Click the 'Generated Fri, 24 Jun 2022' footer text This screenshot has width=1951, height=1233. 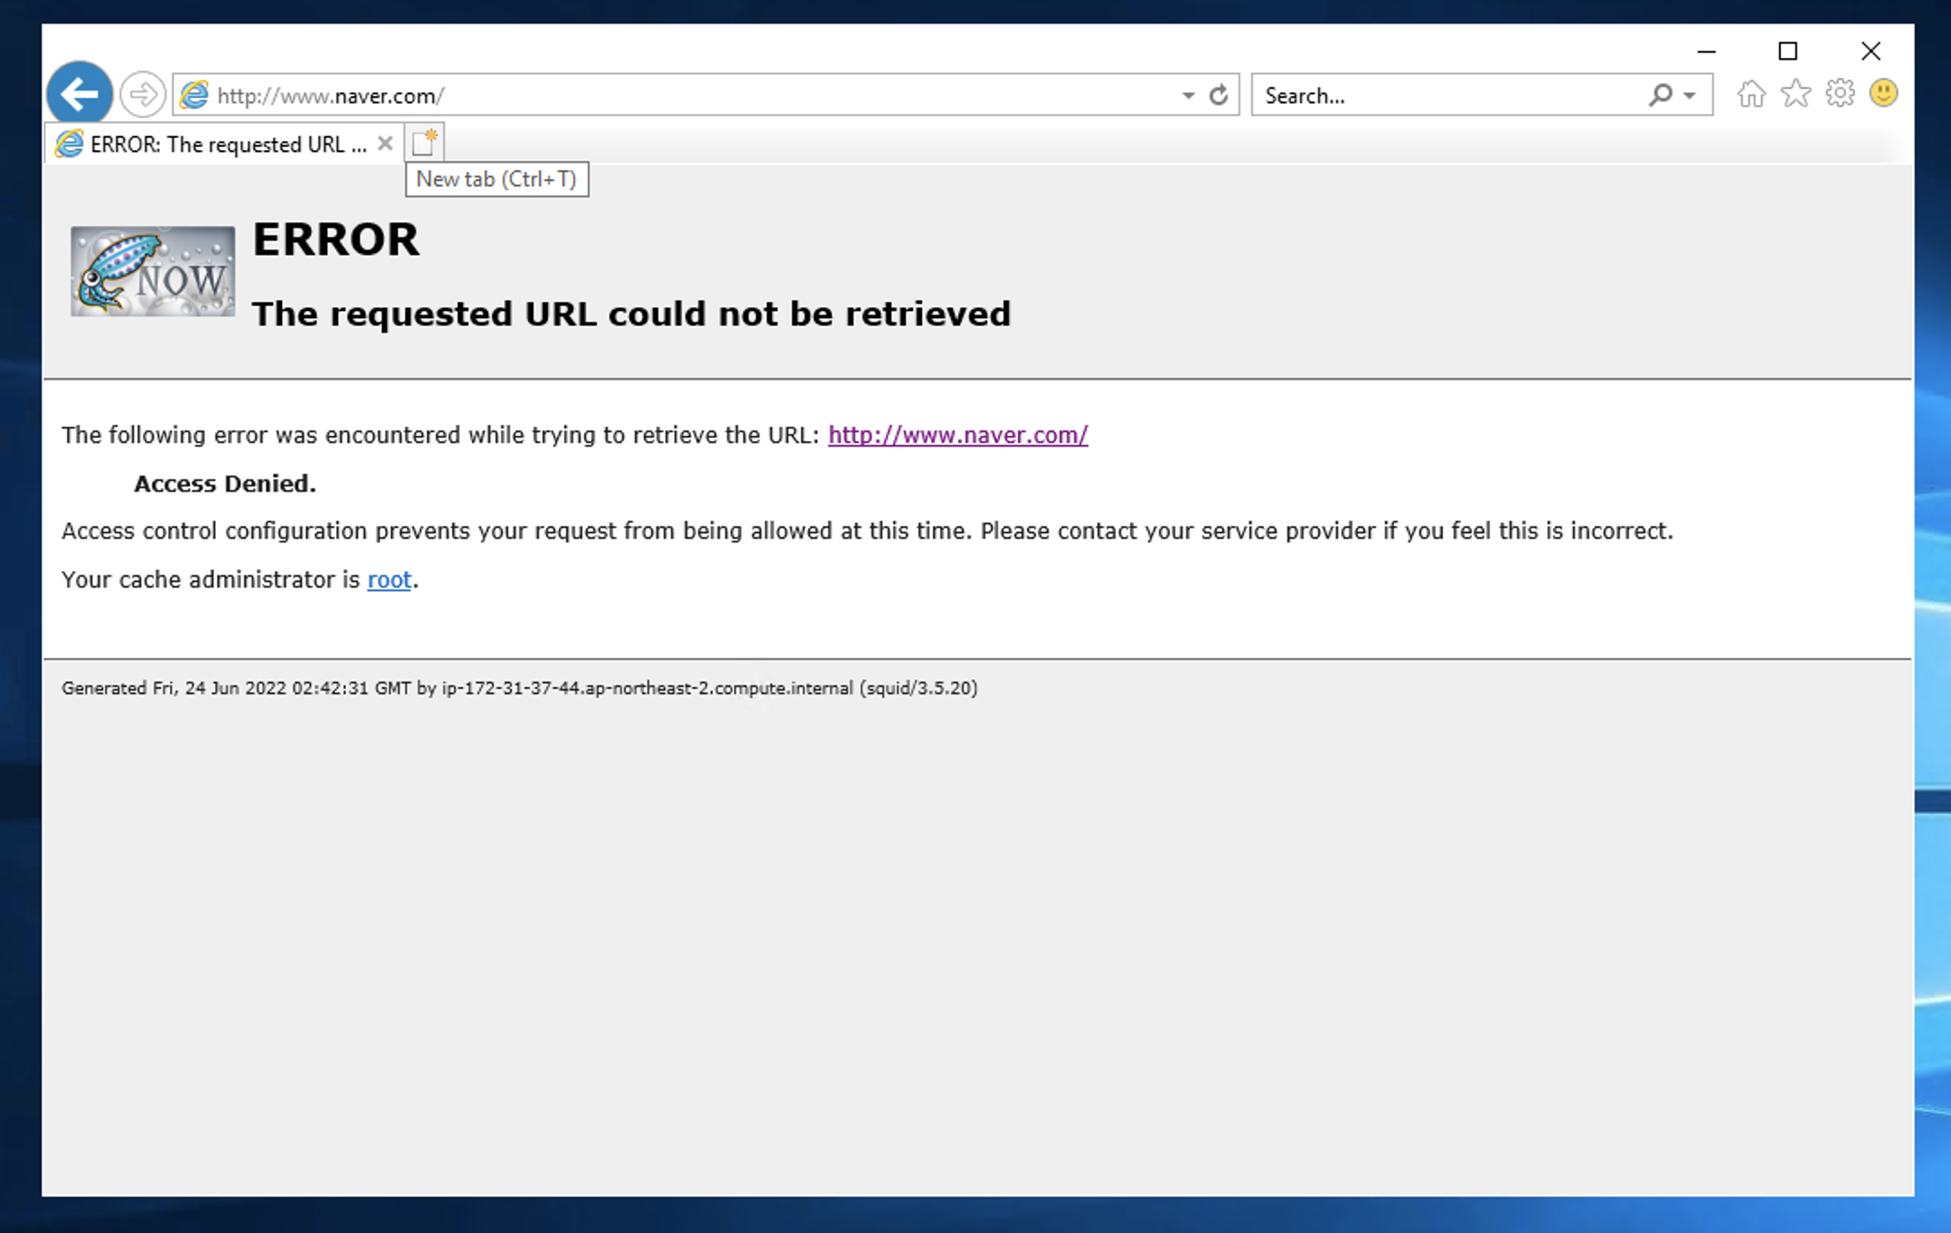pyautogui.click(x=519, y=688)
